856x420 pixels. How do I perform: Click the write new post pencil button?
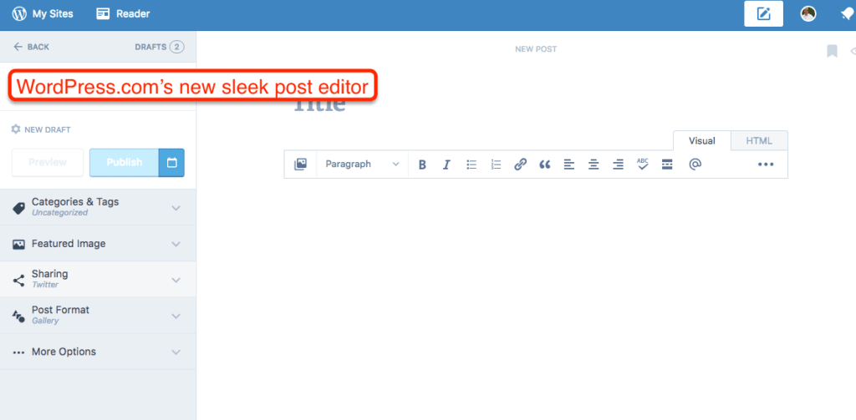(763, 14)
